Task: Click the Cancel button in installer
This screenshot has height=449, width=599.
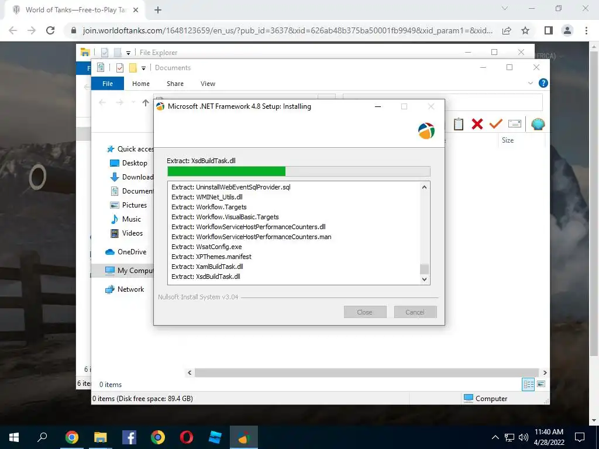Action: click(x=415, y=312)
